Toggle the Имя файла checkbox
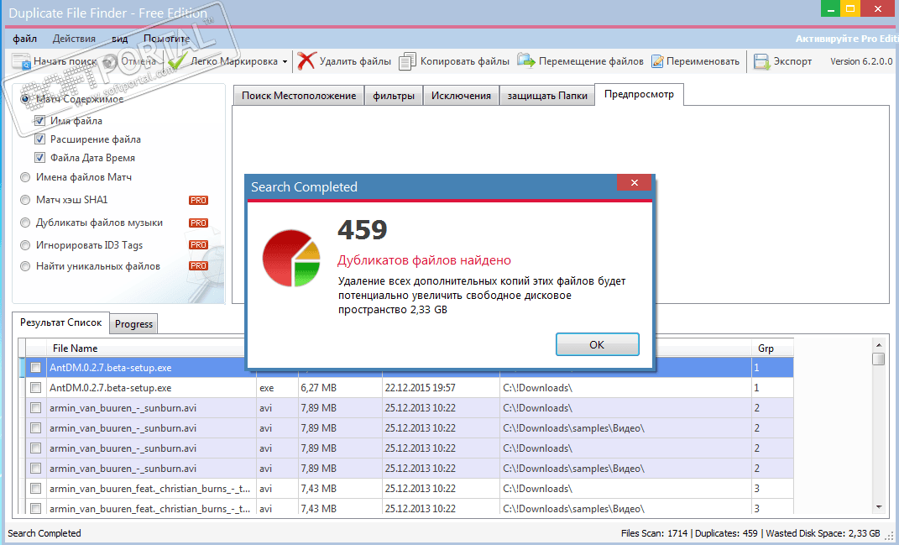Screen dimensions: 899x545 coord(39,121)
